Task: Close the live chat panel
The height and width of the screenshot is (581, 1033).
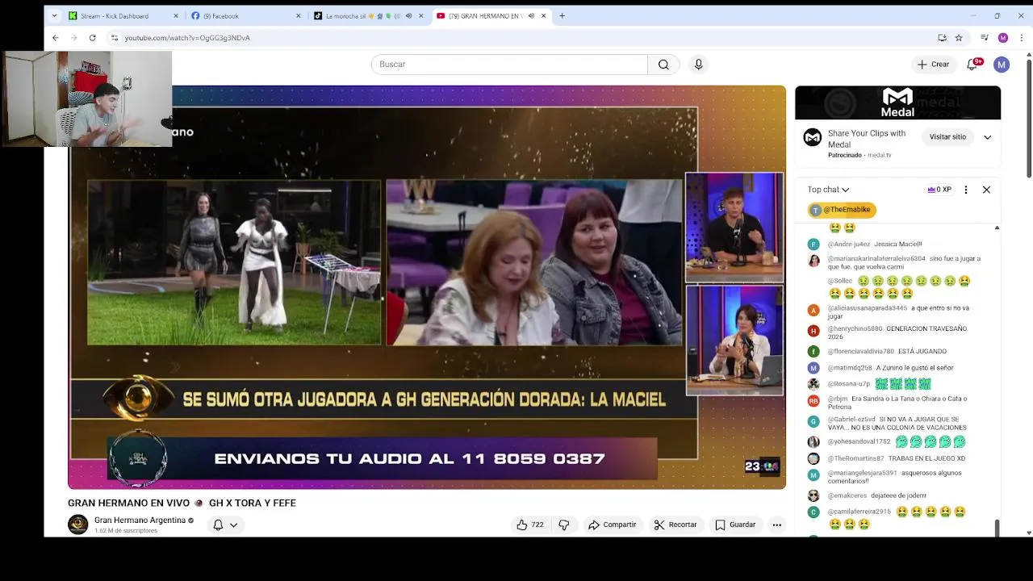Action: 986,190
